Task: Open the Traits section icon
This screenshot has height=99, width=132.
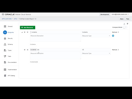Action: pyautogui.click(x=5, y=56)
